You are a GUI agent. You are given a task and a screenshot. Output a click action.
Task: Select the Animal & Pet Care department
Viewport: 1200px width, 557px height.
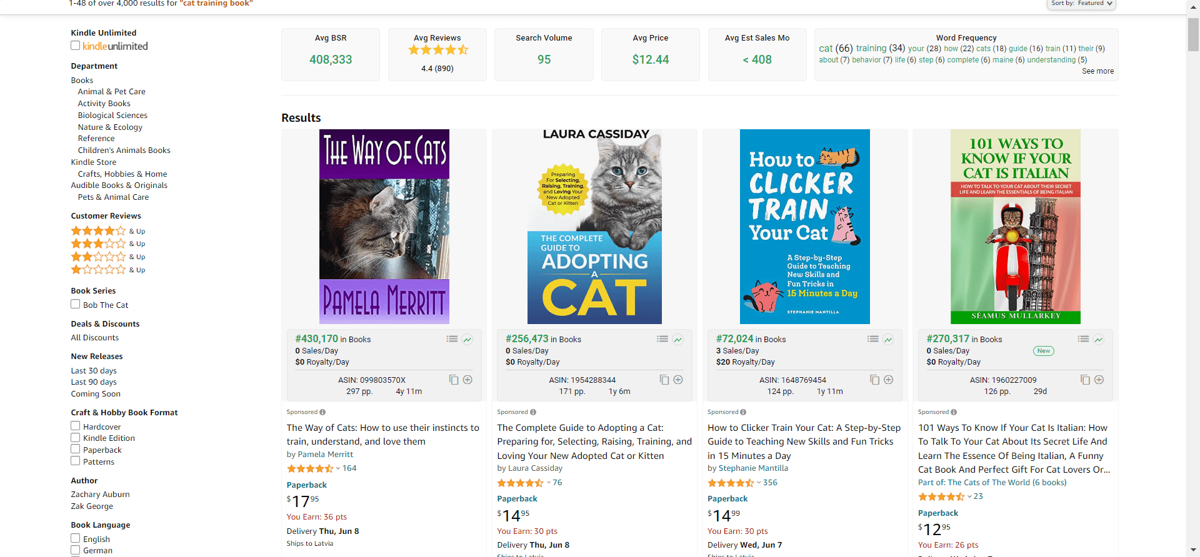coord(111,92)
